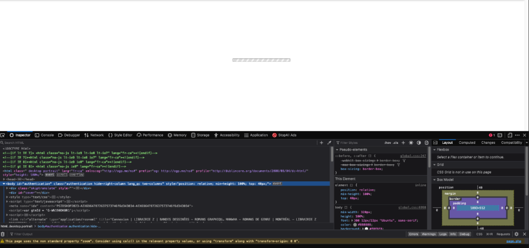Select the Layout sidebar tab
Viewport: 529px width, 248px height.
tap(448, 143)
